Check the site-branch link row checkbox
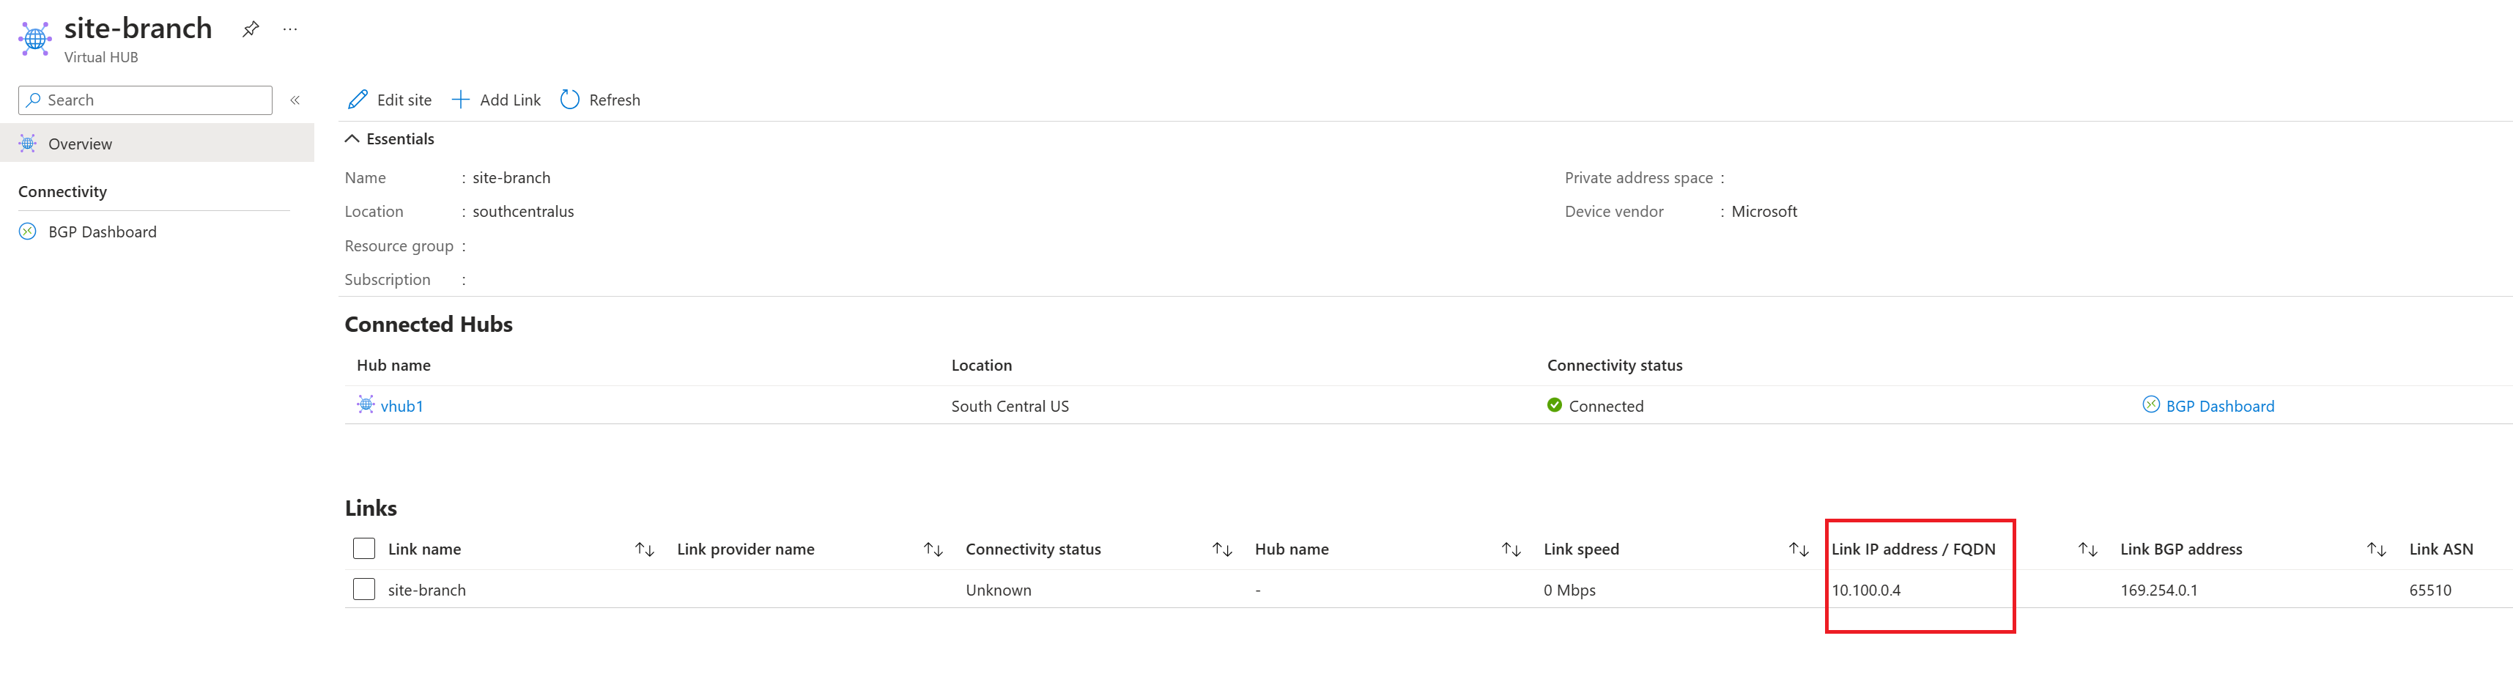This screenshot has width=2513, height=685. point(364,589)
